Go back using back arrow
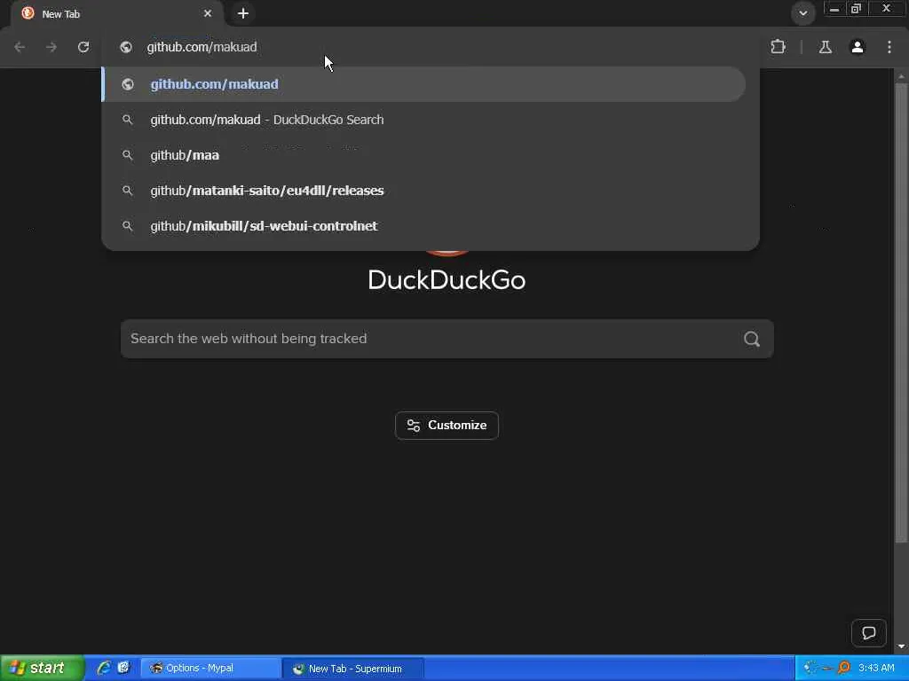909x681 pixels. tap(20, 47)
